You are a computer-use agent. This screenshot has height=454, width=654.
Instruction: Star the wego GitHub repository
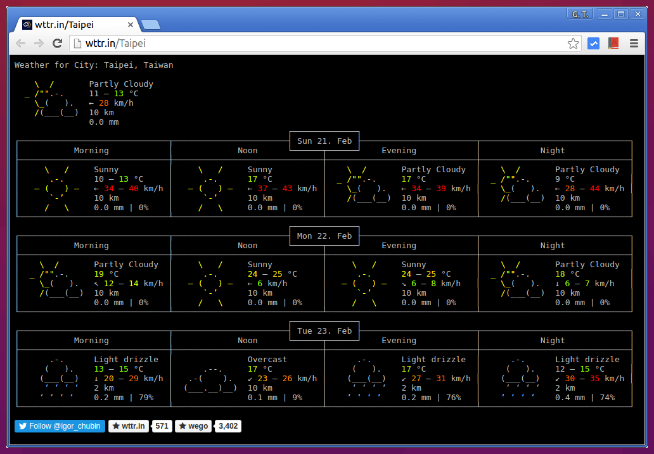click(193, 426)
